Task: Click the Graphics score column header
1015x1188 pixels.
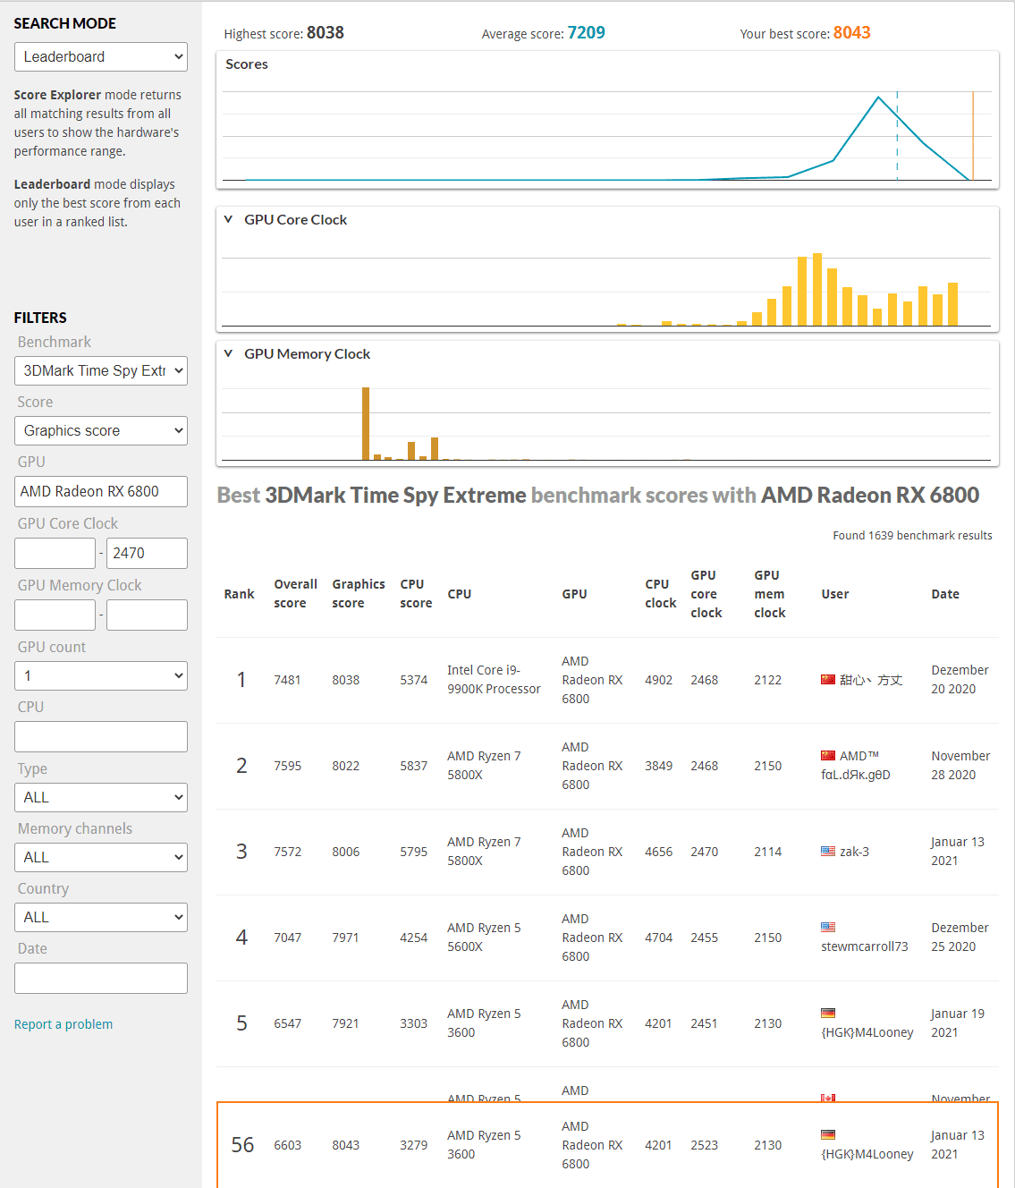Action: [359, 594]
